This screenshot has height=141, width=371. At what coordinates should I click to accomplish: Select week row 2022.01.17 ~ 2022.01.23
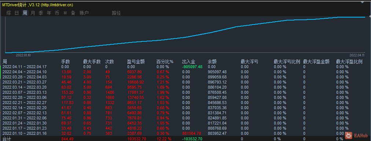[x=185, y=128]
